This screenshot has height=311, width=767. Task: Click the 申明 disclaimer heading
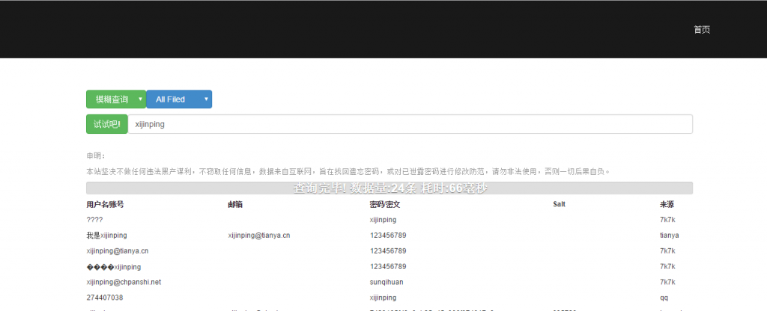pyautogui.click(x=95, y=156)
